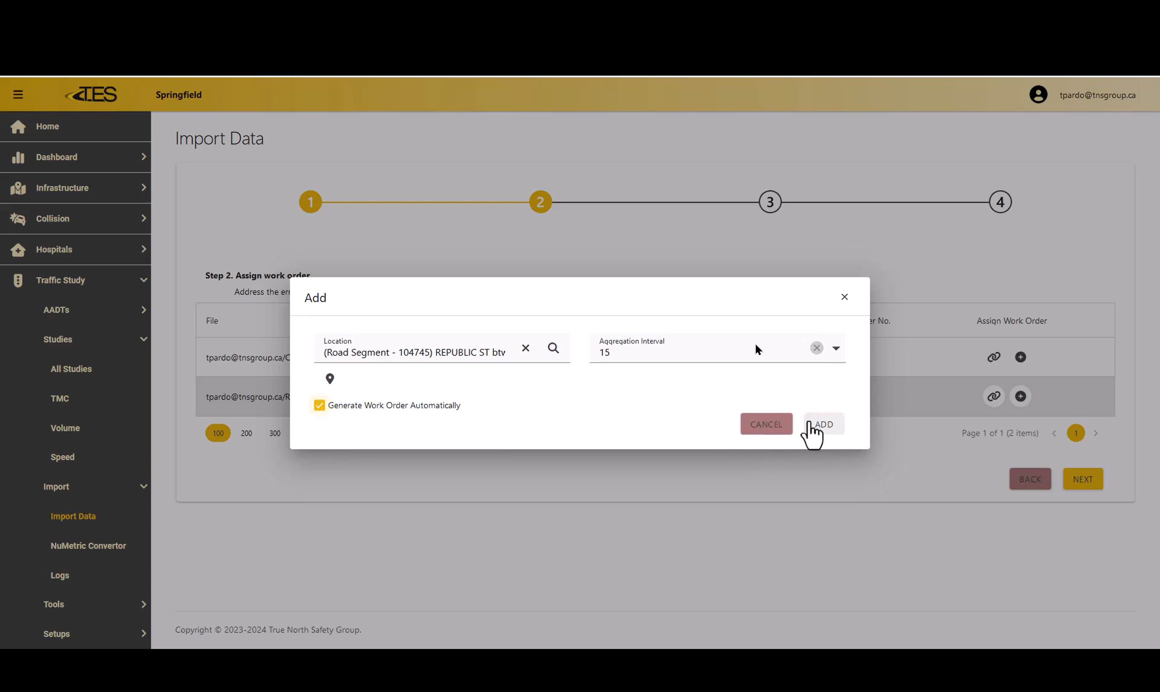Viewport: 1160px width, 692px height.
Task: Click the search icon in Location field
Action: pos(553,348)
